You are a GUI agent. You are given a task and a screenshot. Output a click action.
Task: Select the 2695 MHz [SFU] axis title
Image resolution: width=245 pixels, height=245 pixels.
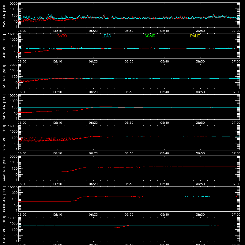[x=4, y=138]
